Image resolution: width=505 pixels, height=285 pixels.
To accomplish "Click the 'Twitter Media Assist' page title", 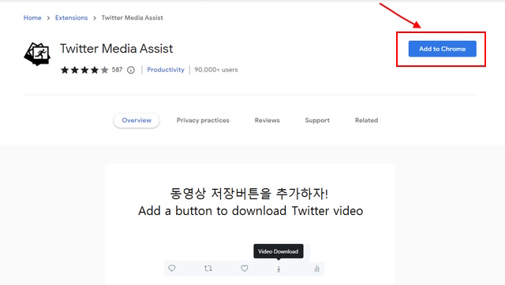I will click(116, 49).
